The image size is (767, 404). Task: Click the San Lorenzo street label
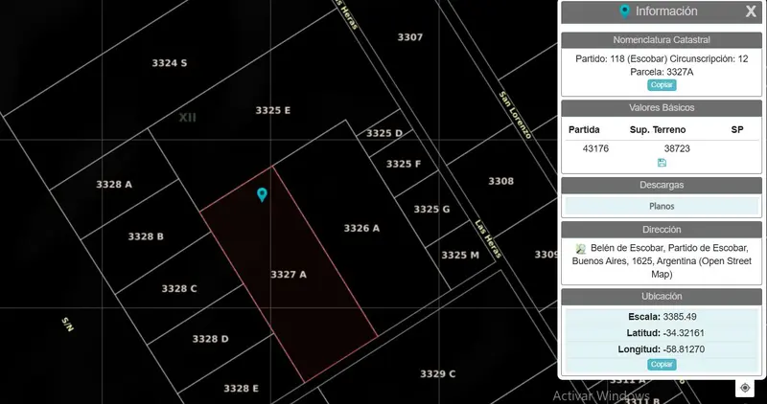point(515,115)
